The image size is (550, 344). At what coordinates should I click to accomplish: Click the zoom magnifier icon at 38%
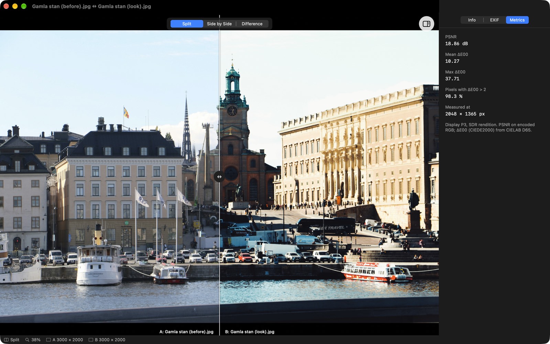coord(27,340)
